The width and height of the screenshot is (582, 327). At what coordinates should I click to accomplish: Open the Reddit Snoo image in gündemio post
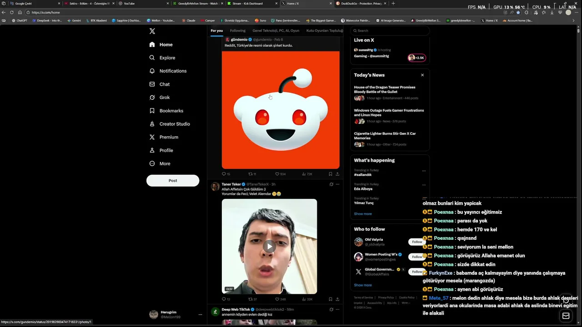[x=281, y=110]
